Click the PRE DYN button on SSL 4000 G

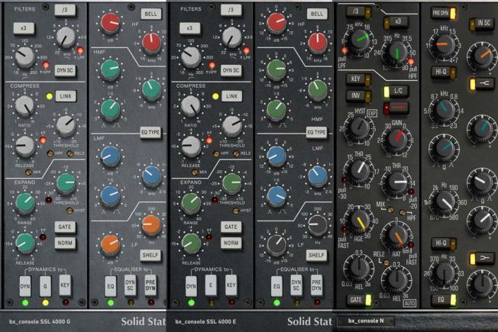tap(150, 285)
